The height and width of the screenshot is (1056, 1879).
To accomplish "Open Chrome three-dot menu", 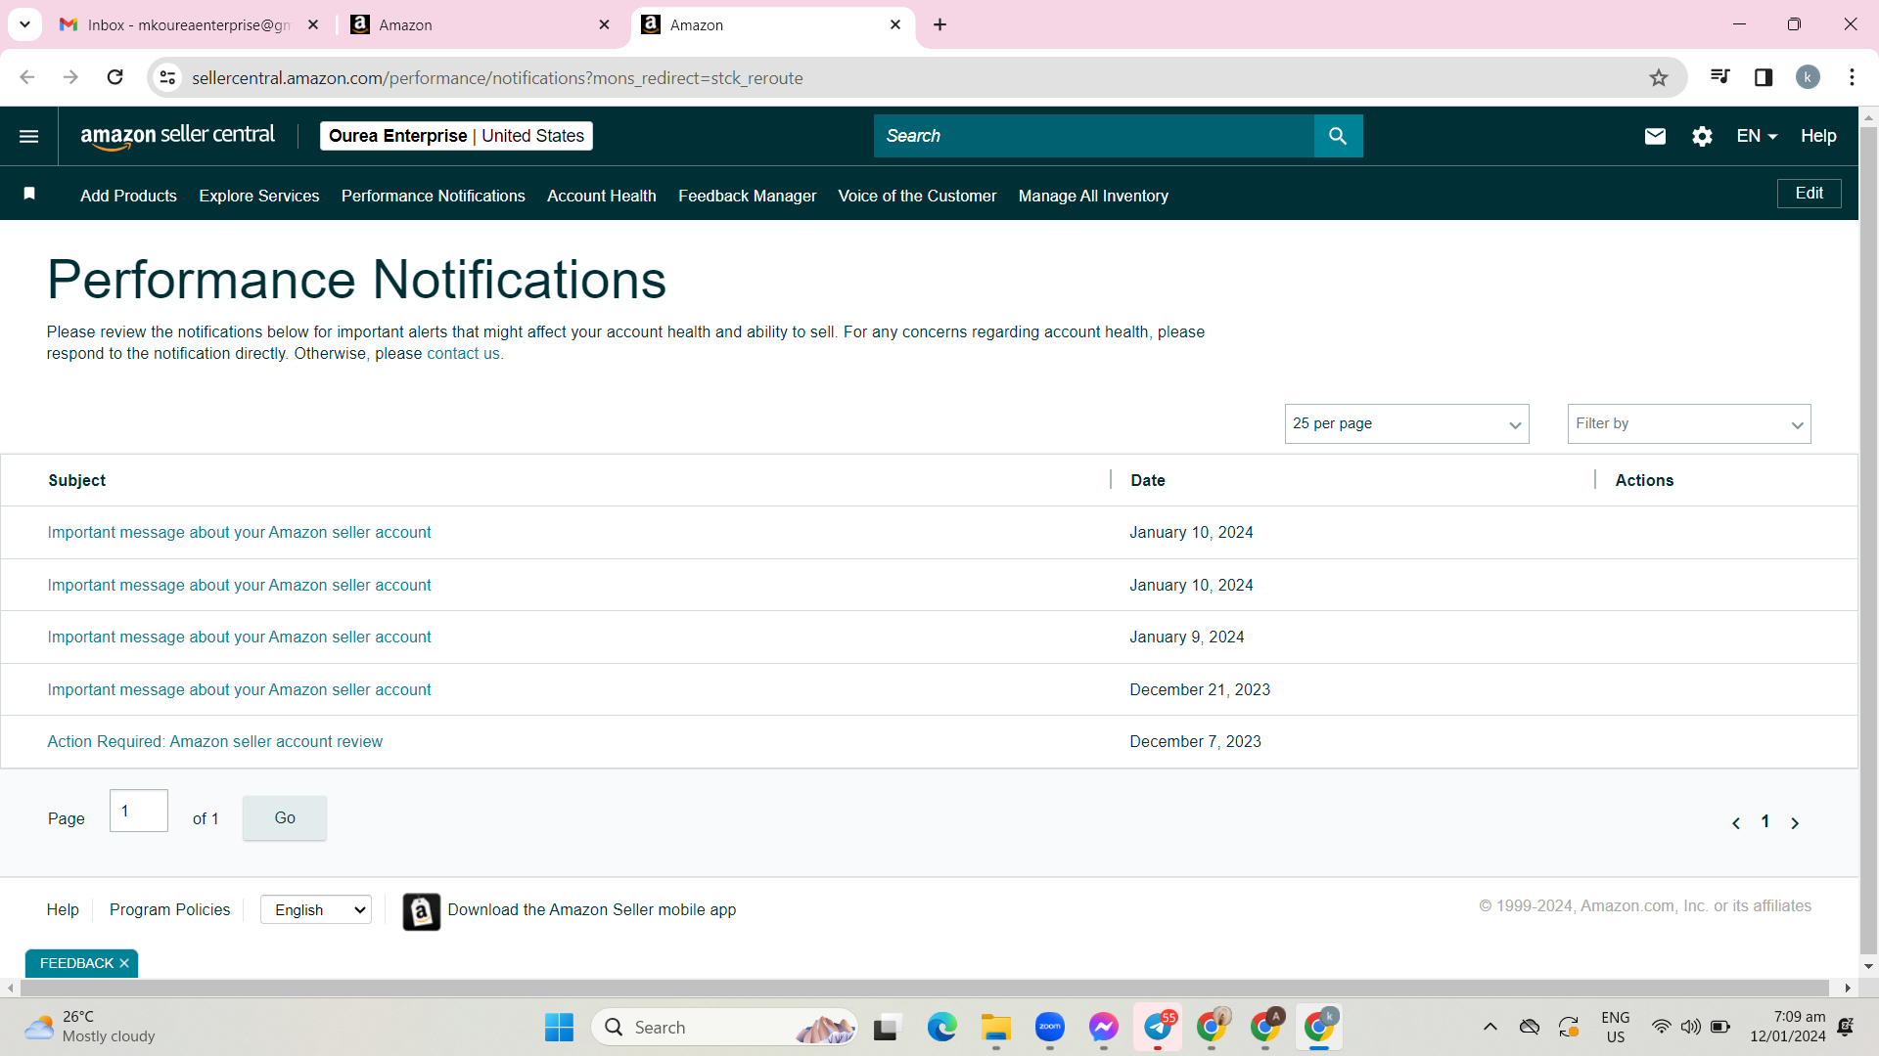I will click(1852, 77).
